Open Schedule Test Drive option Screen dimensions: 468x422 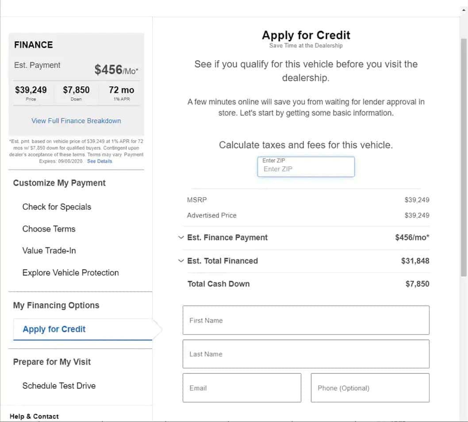[x=59, y=386]
